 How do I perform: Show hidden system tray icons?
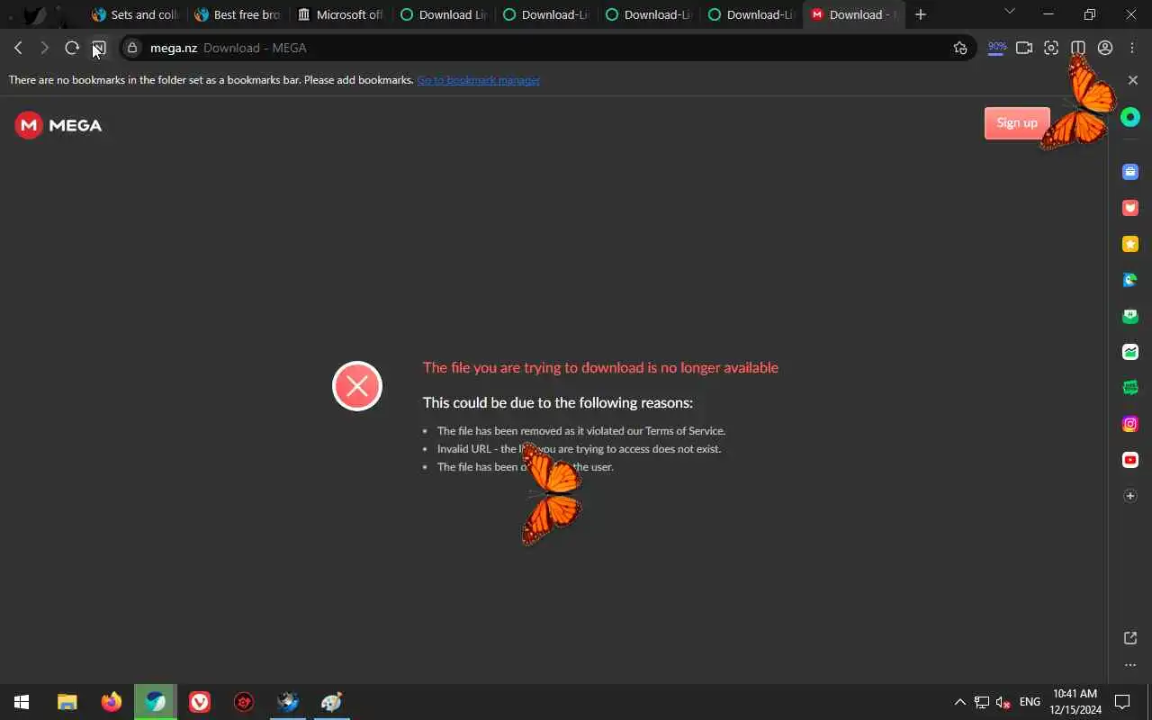pos(960,702)
